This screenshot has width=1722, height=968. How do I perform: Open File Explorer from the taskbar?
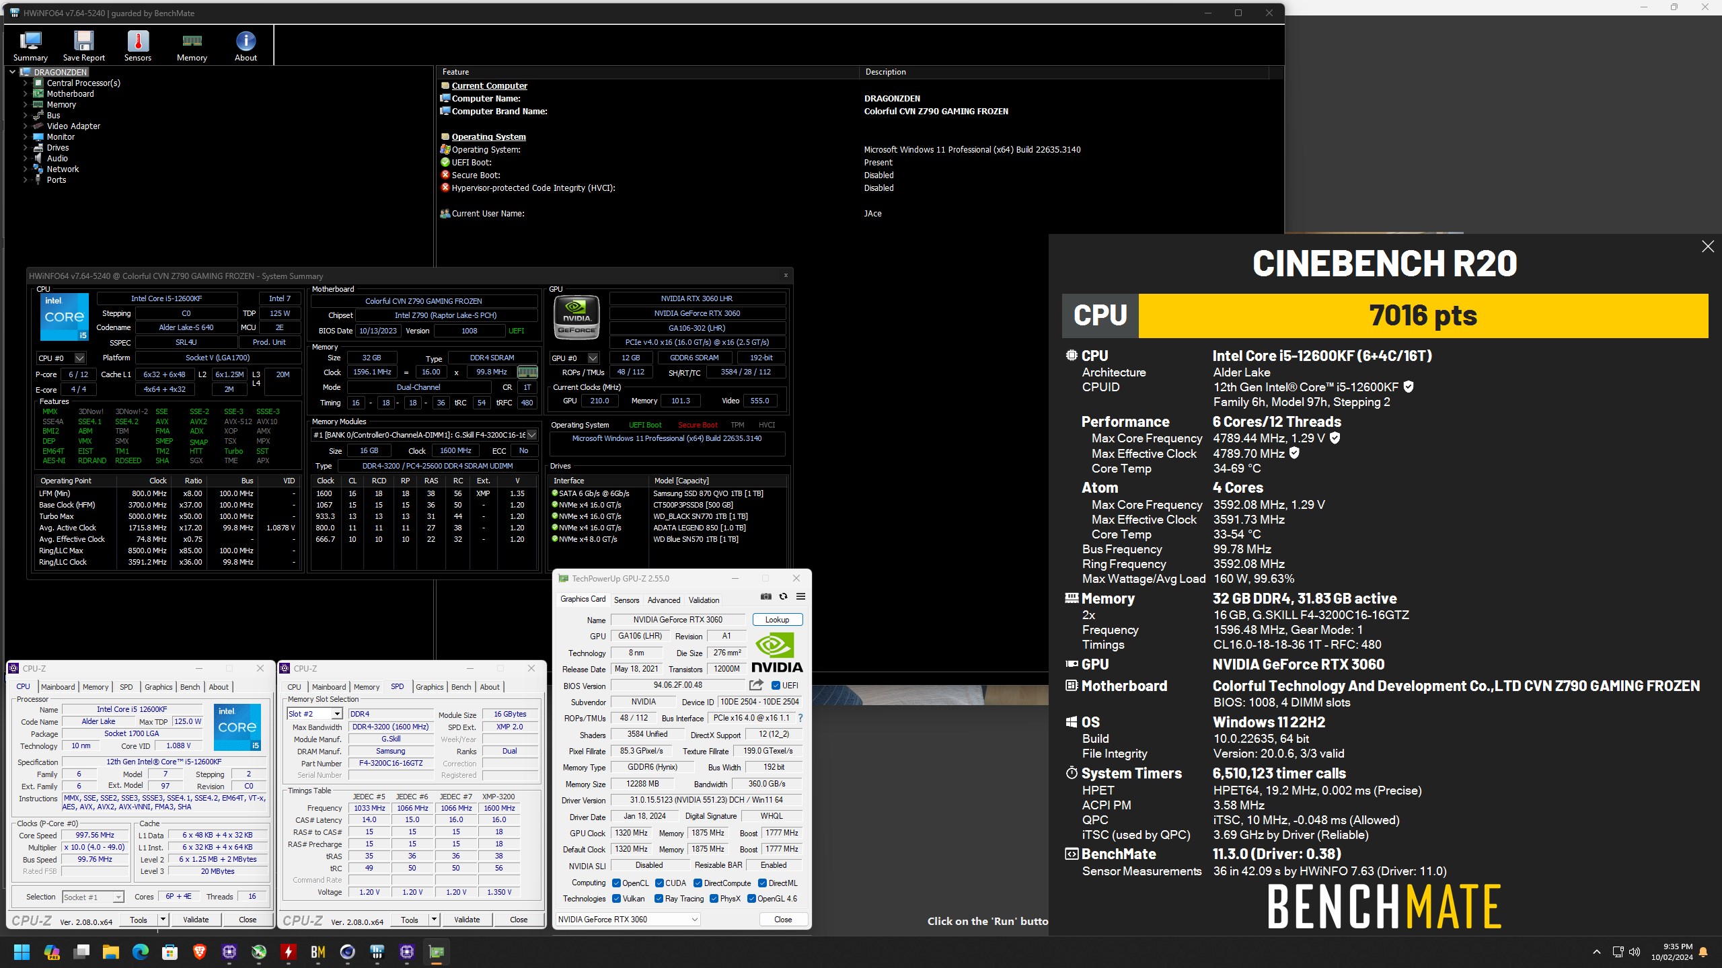[x=110, y=952]
